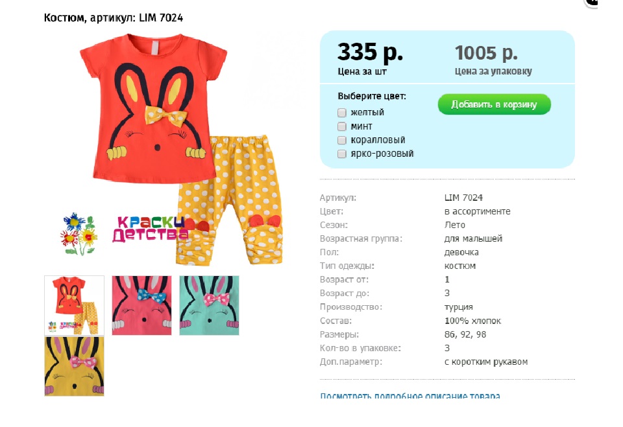Image resolution: width=623 pixels, height=427 pixels.
Task: Select the mint bunny shirt thumbnail
Action: coord(210,306)
